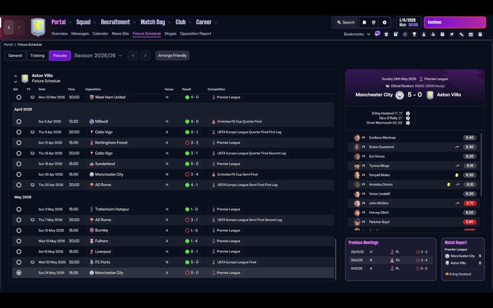
Task: Open the star search shortcut icon
Action: [x=461, y=34]
